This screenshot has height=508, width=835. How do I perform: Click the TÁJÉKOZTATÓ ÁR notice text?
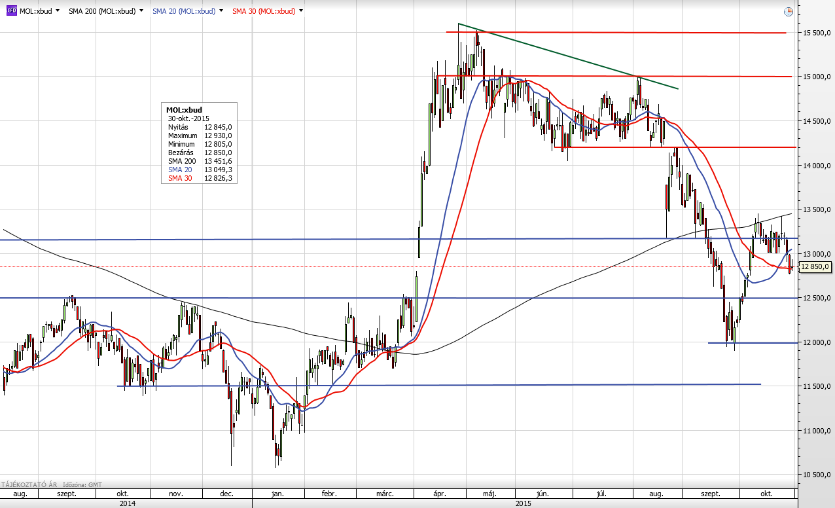(30, 485)
